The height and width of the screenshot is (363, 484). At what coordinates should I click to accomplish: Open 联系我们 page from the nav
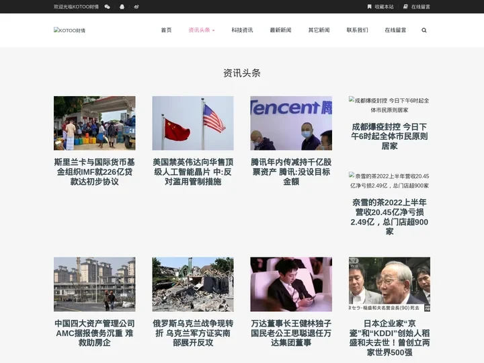[x=357, y=30]
